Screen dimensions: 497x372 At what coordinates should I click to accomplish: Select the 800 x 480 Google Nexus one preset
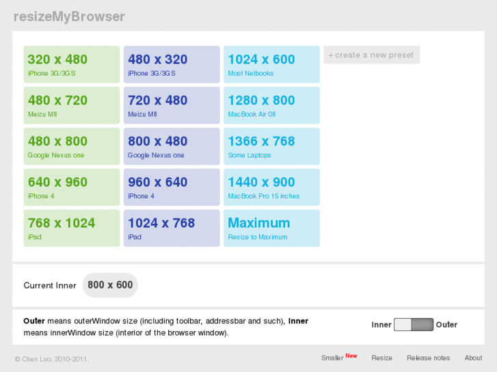click(172, 146)
